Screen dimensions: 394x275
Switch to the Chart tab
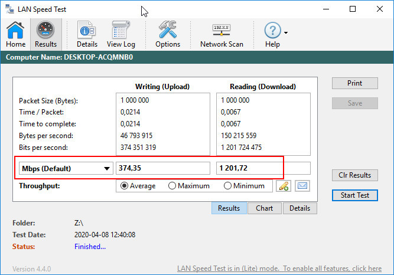265,208
